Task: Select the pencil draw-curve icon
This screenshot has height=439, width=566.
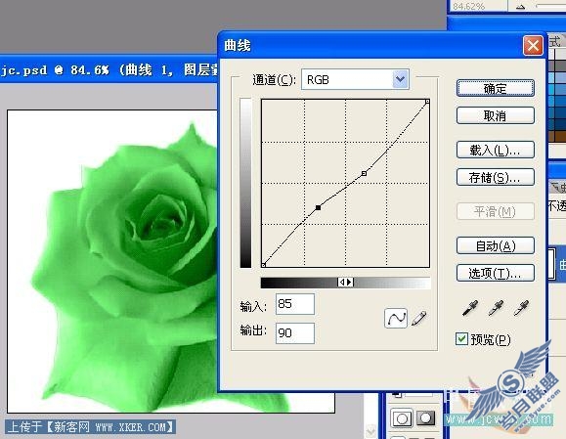Action: click(x=418, y=318)
